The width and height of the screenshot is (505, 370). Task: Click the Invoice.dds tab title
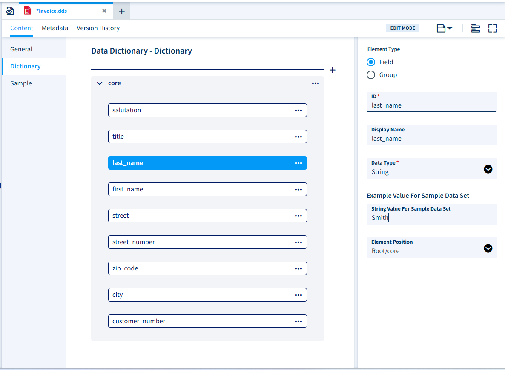(x=52, y=11)
